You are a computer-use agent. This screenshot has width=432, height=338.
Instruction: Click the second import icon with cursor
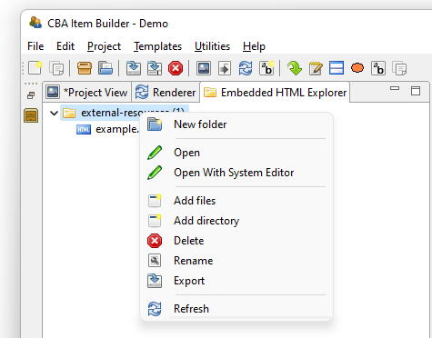(x=155, y=68)
